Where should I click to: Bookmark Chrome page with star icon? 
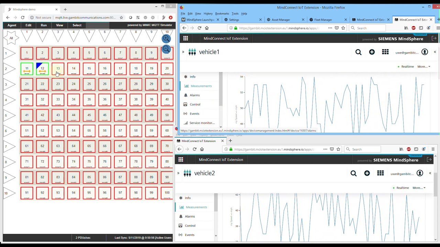pos(121,17)
